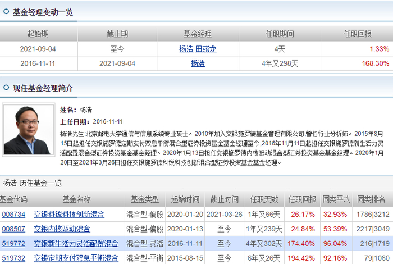This screenshot has height=264, width=393.
Task: Click the 起始时间 column header
Action: (185, 199)
